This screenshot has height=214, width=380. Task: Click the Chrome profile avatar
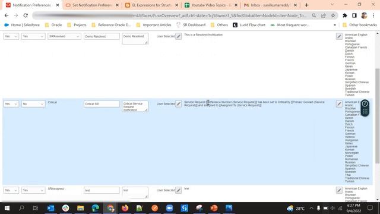(x=364, y=15)
